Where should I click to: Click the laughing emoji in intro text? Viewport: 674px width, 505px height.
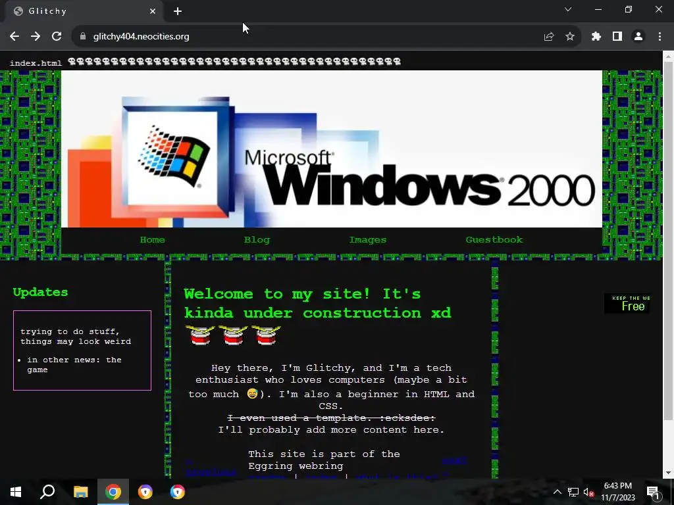[x=252, y=393]
